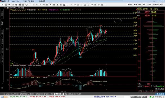Select the 4h period button
The height and width of the screenshot is (98, 165).
(x=44, y=5)
